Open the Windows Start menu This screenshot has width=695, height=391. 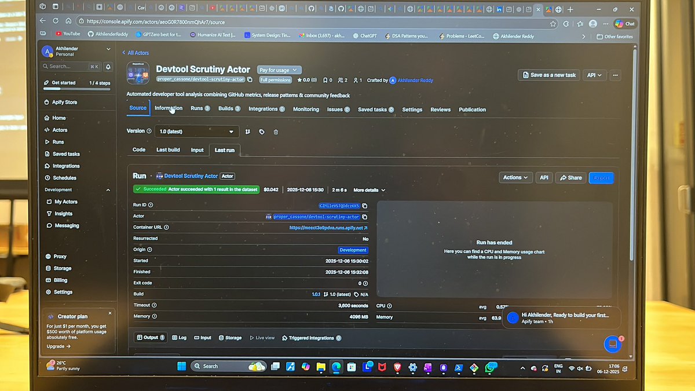click(x=181, y=366)
